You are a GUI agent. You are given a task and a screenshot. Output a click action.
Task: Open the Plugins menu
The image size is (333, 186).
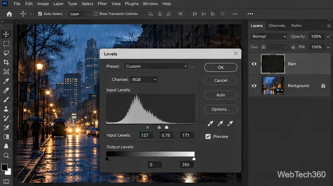[132, 4]
